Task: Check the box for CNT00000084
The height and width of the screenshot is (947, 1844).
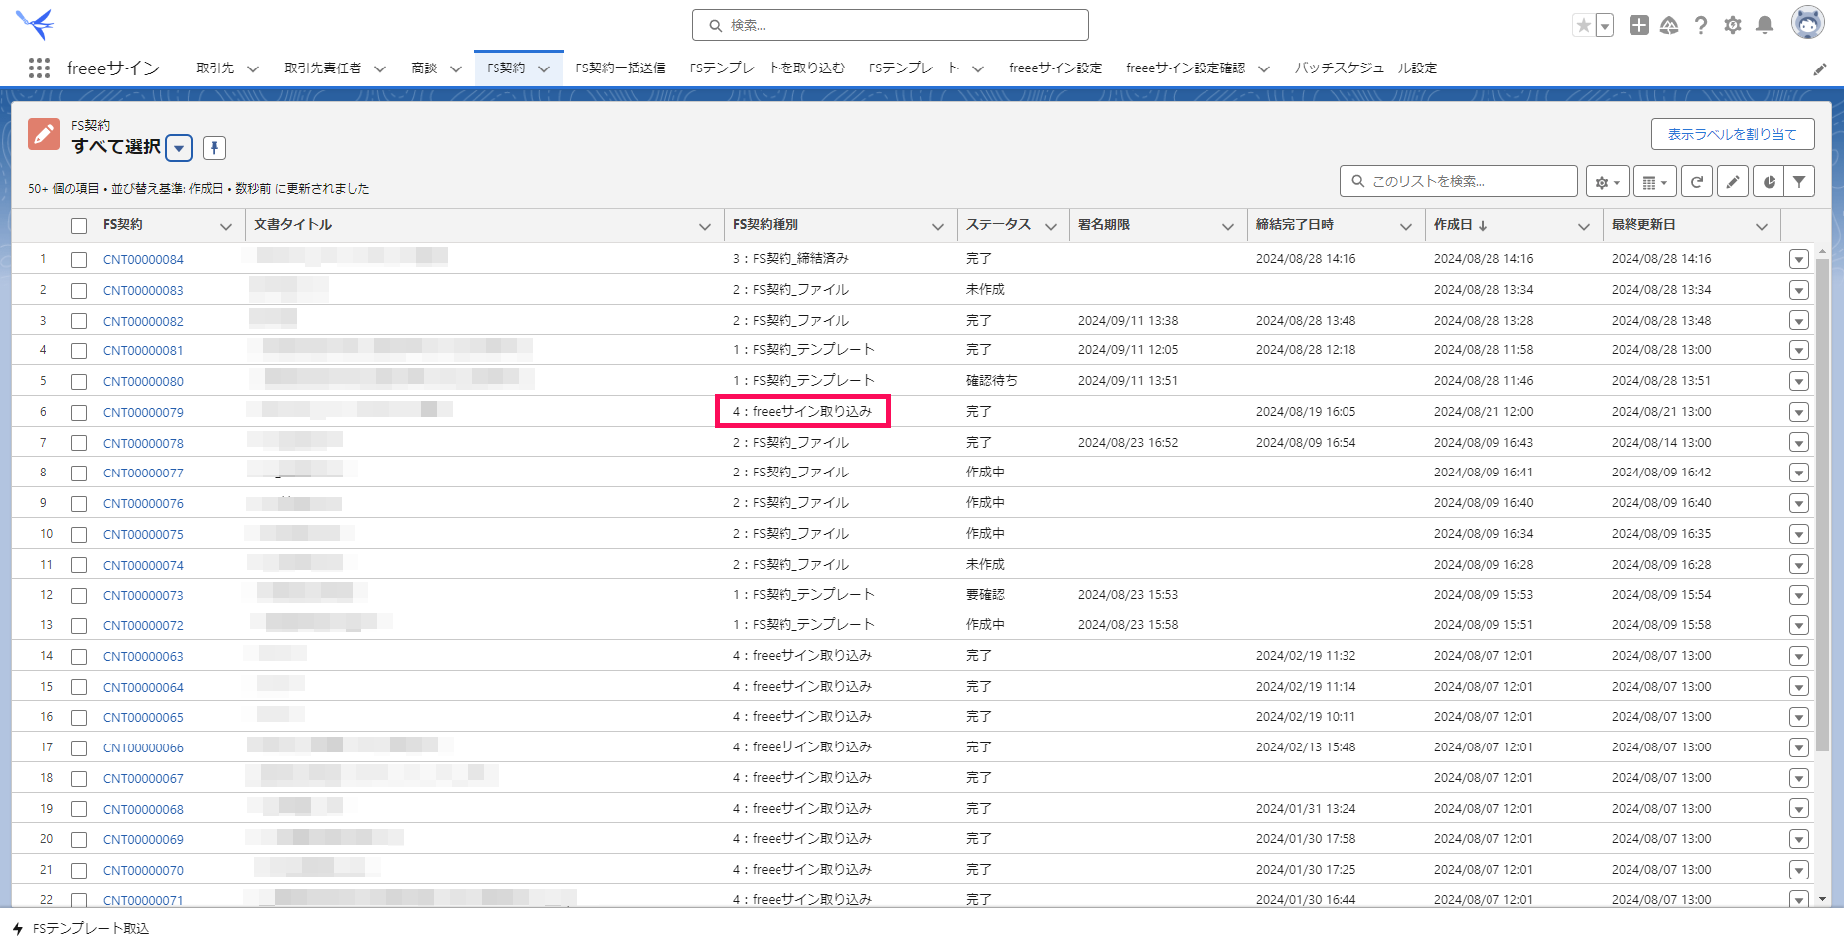Action: pyautogui.click(x=79, y=260)
